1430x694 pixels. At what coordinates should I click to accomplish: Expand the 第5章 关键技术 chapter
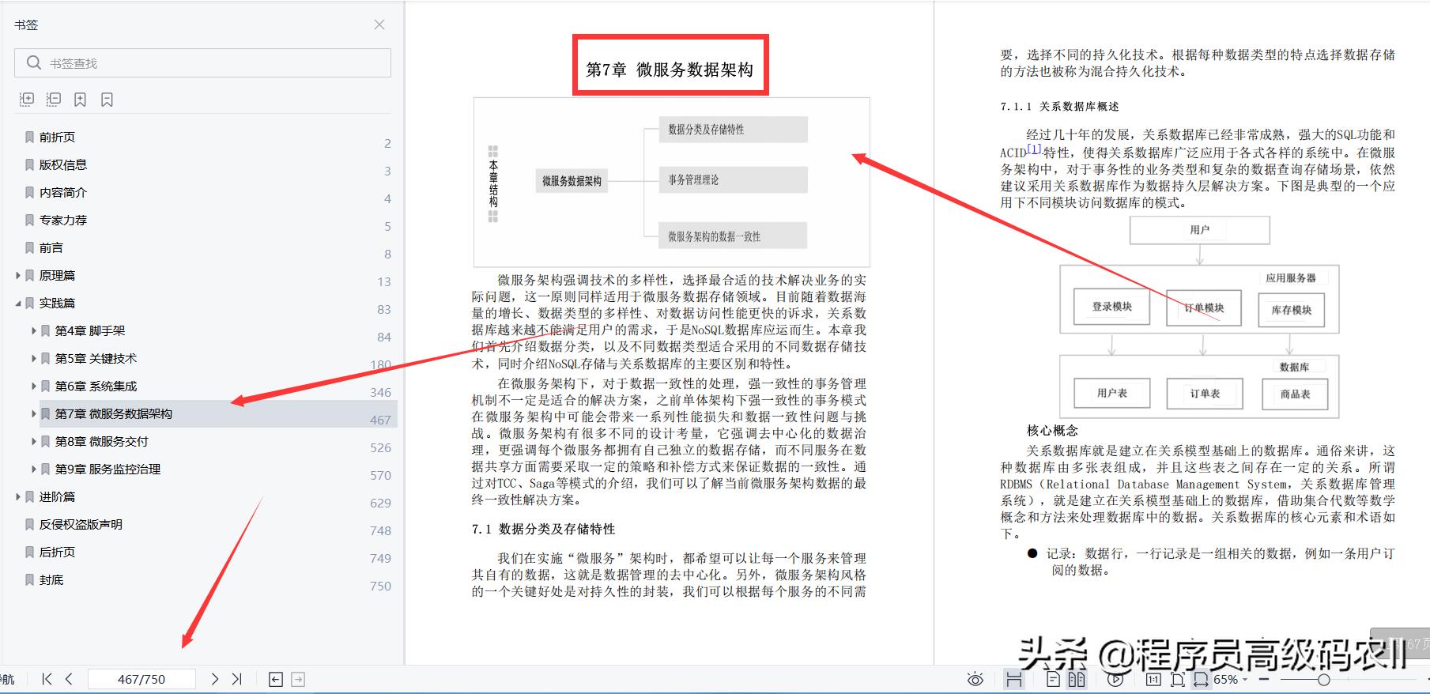(x=34, y=358)
